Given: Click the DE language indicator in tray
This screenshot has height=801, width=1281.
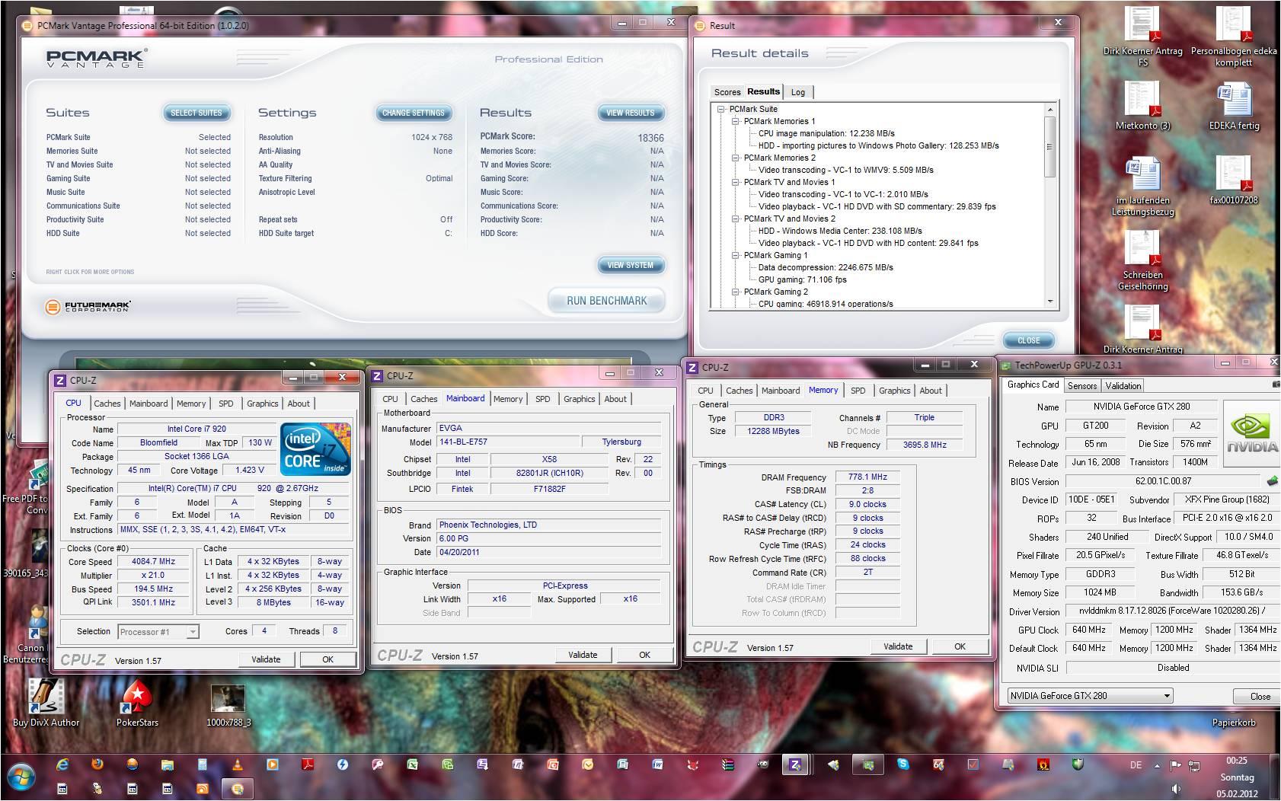Looking at the screenshot, I should [x=1136, y=765].
